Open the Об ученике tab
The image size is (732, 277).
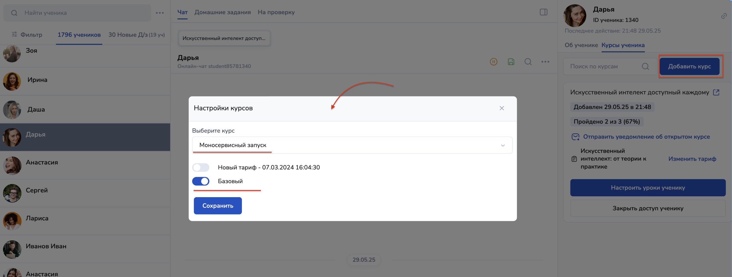tap(581, 45)
